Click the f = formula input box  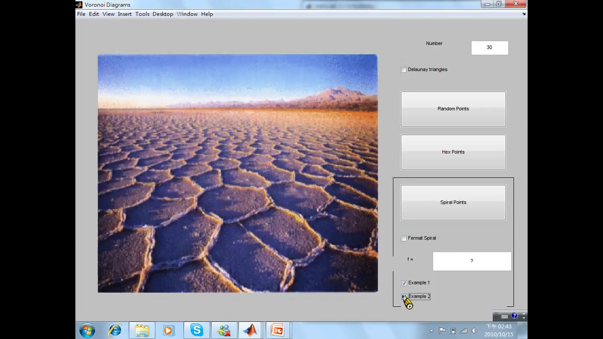[x=472, y=261]
